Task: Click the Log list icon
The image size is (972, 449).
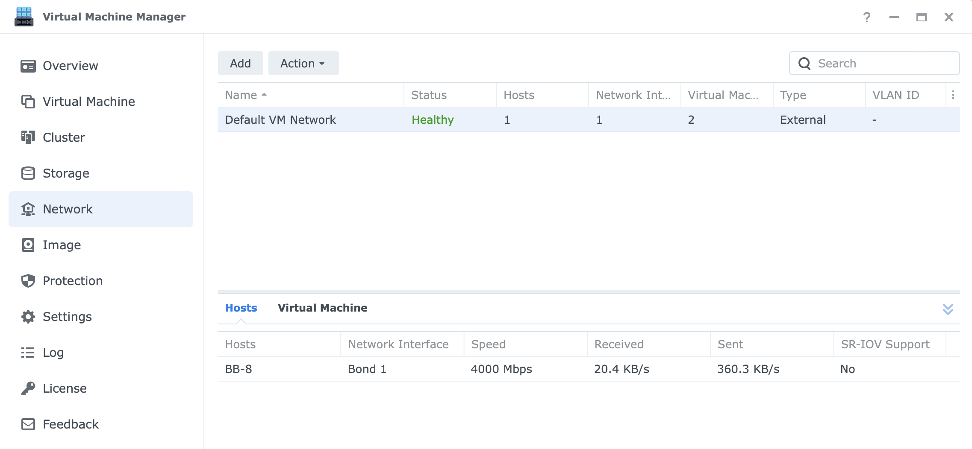Action: tap(28, 353)
